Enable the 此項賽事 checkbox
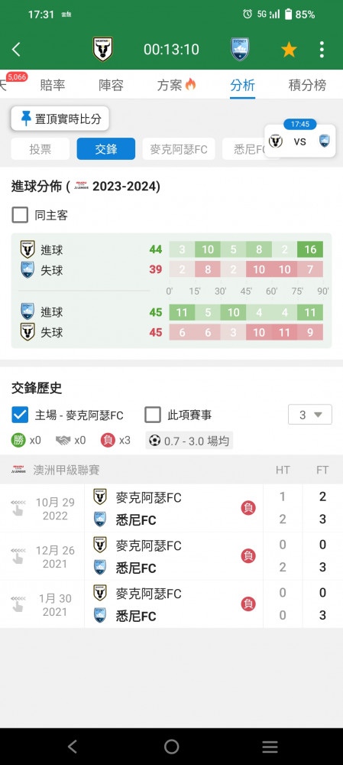The image size is (343, 765). pyautogui.click(x=153, y=415)
